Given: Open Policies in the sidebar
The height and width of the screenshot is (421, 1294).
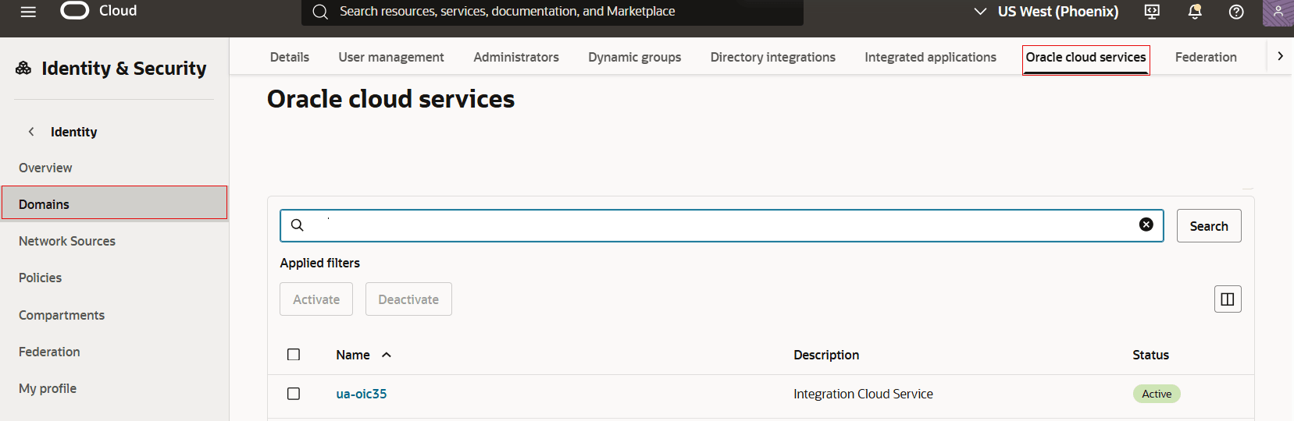Looking at the screenshot, I should point(40,278).
